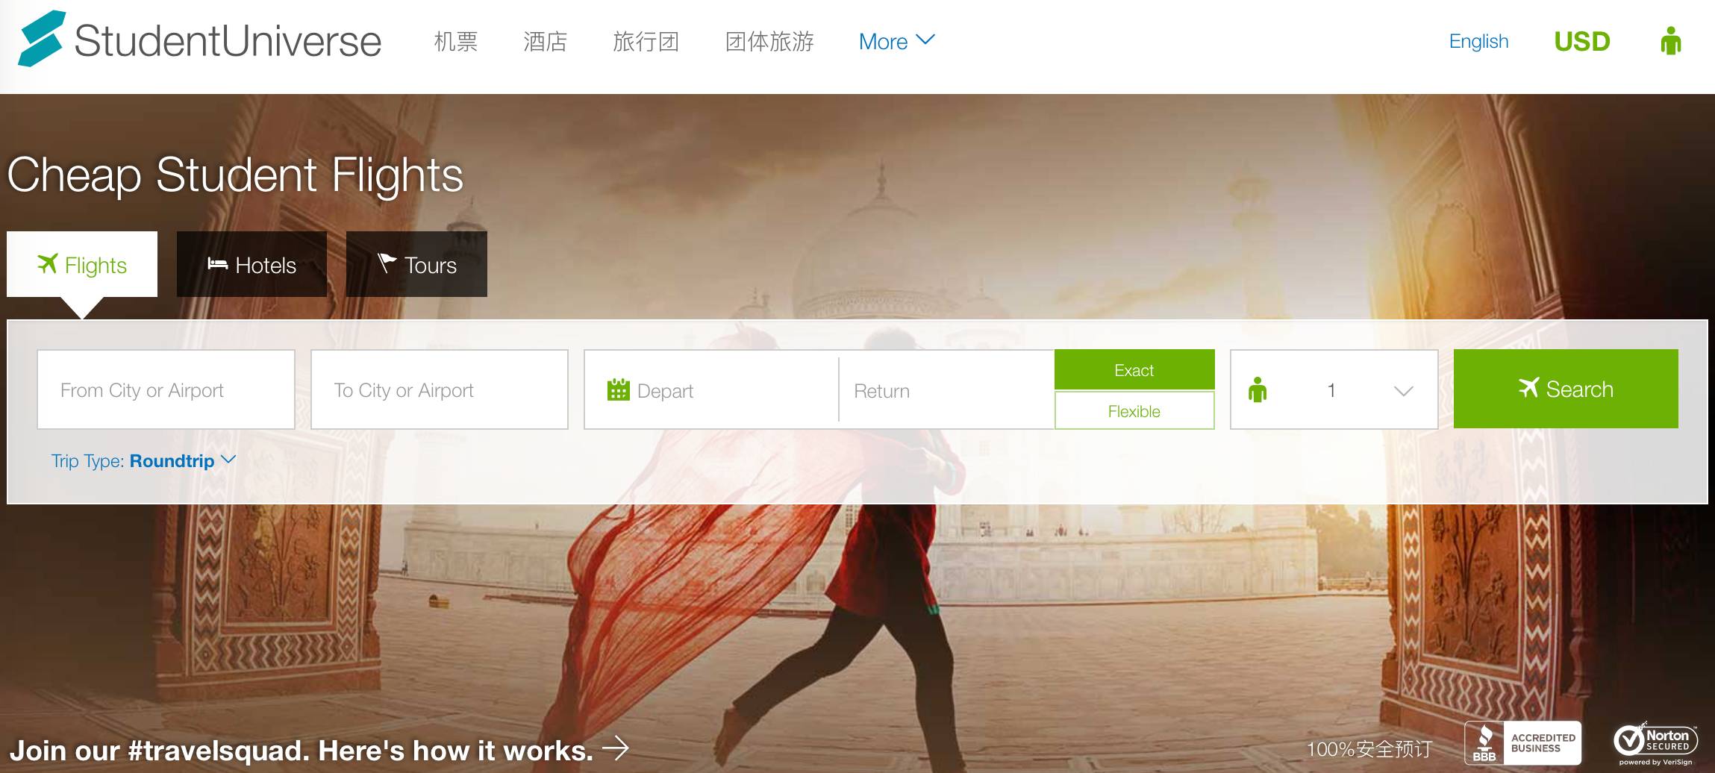Open the 酒店 menu item
The image size is (1715, 773).
tap(546, 42)
